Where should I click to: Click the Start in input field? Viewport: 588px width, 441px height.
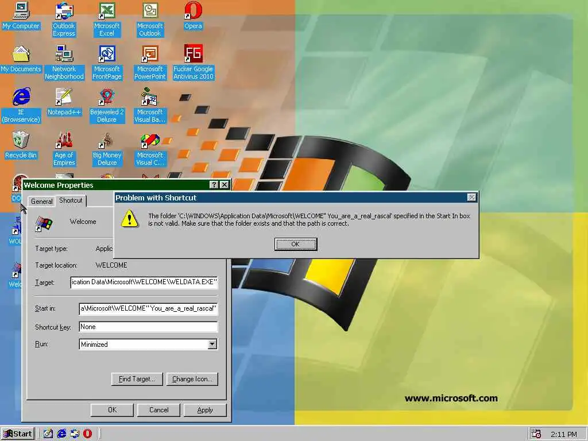coord(148,308)
